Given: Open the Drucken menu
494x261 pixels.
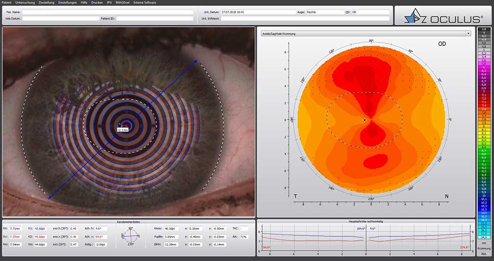Looking at the screenshot, I should coord(97,2).
